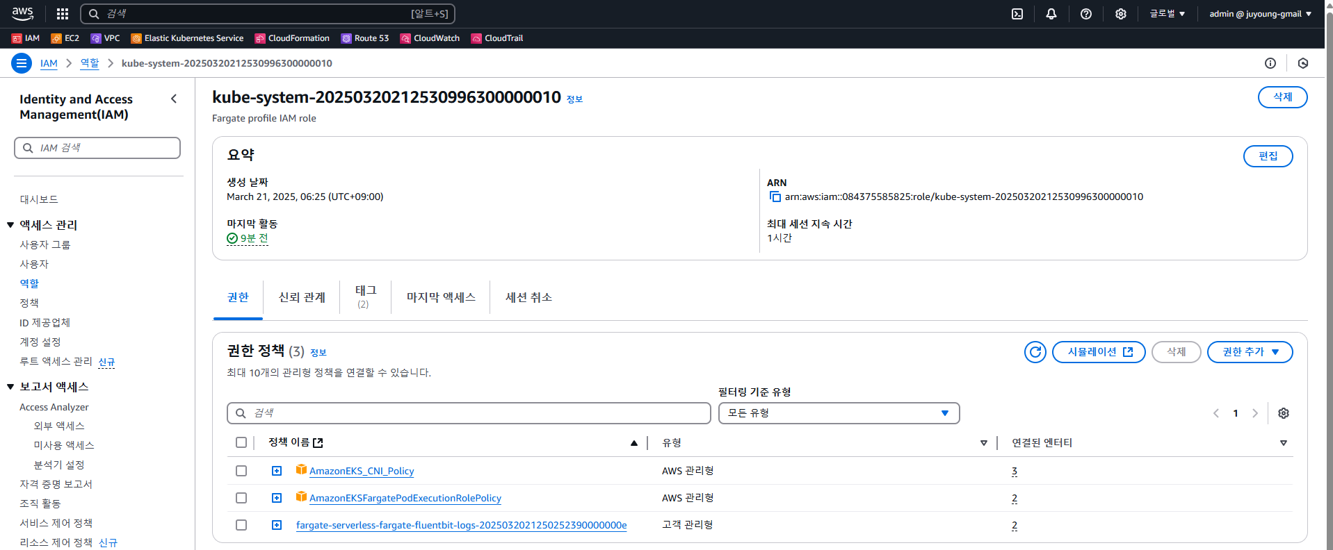Open the IAM shortcut in favorites bar
This screenshot has height=550, width=1333.
click(x=26, y=38)
